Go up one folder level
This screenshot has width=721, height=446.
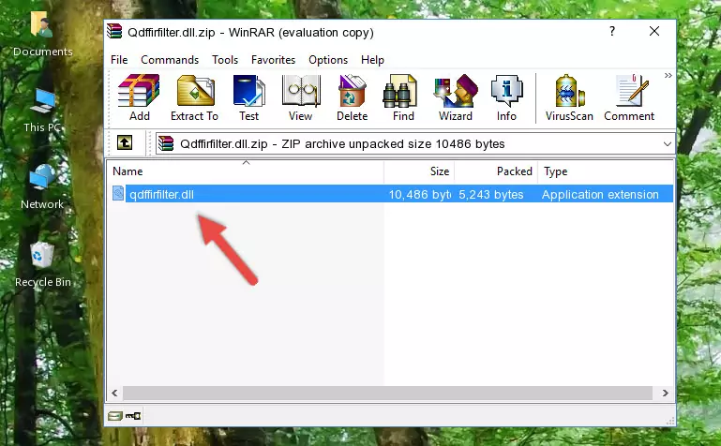point(125,142)
